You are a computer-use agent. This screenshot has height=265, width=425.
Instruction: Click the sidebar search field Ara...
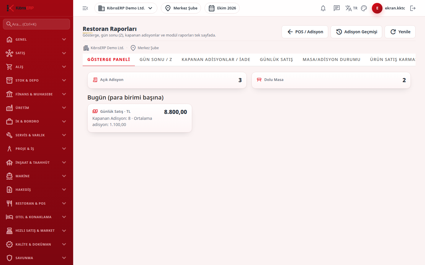(36, 24)
